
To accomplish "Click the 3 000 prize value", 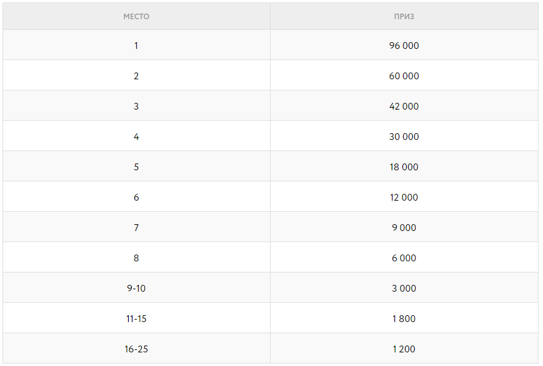I will point(404,289).
